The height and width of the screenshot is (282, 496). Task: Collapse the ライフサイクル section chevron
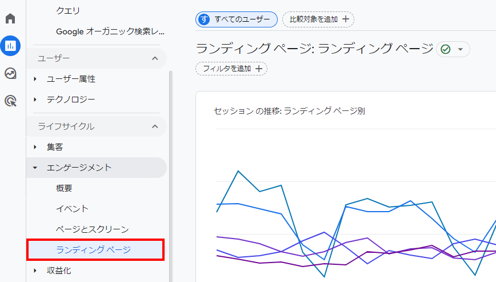(x=155, y=126)
